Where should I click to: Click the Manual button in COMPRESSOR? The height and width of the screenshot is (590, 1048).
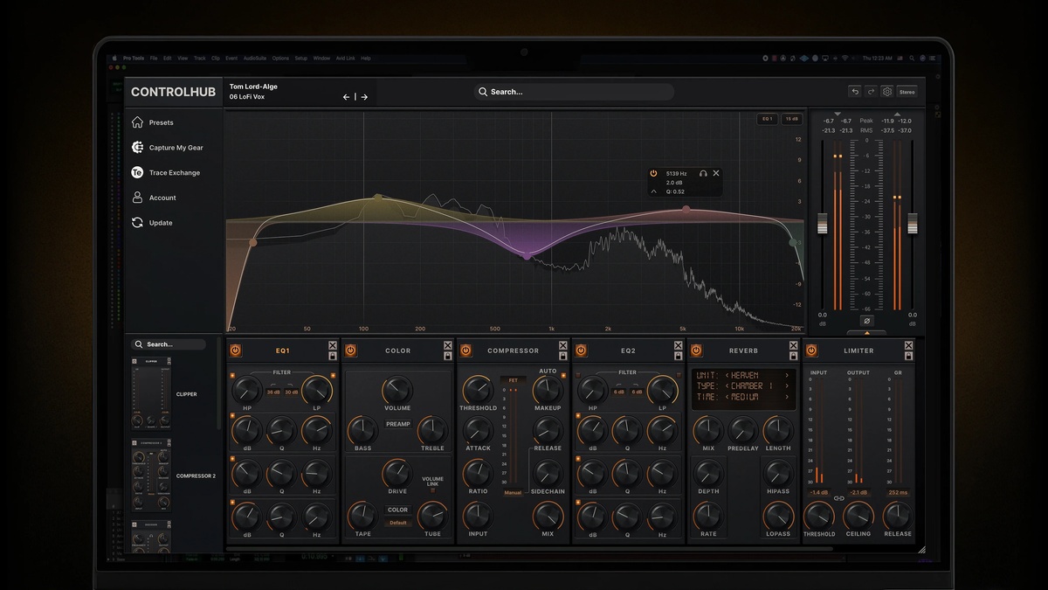point(513,493)
